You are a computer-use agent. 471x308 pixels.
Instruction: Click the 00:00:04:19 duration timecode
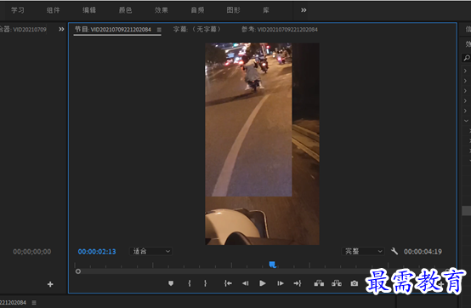coord(423,252)
